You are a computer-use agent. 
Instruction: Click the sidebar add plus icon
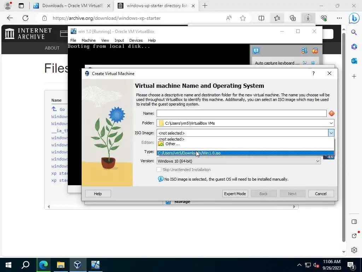[x=354, y=76]
